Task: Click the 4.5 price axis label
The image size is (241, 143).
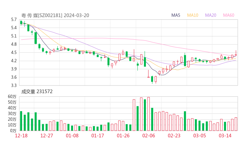Action: pos(14,52)
